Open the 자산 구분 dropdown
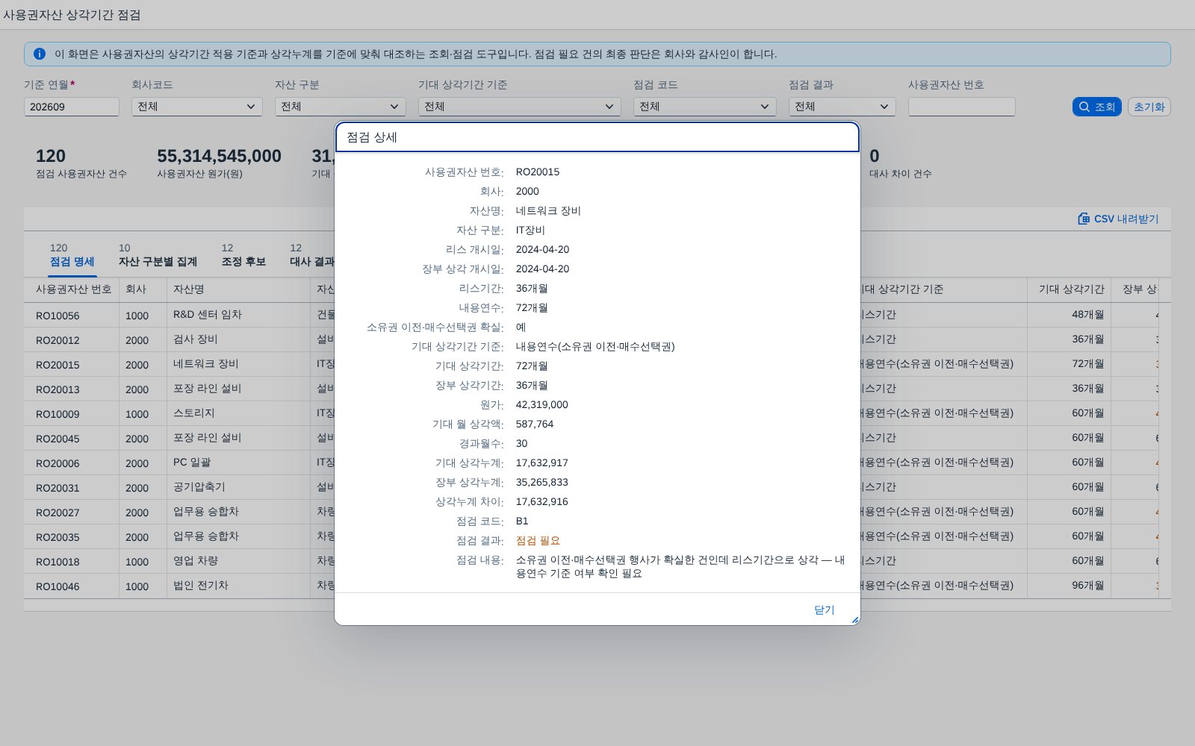1195x746 pixels. pyautogui.click(x=341, y=107)
